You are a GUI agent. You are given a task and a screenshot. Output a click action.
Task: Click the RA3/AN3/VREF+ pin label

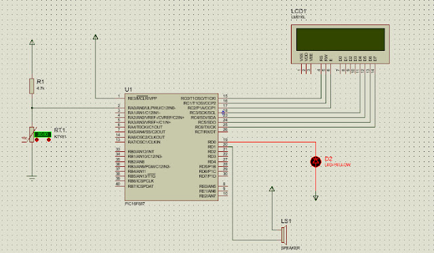pyautogui.click(x=149, y=122)
